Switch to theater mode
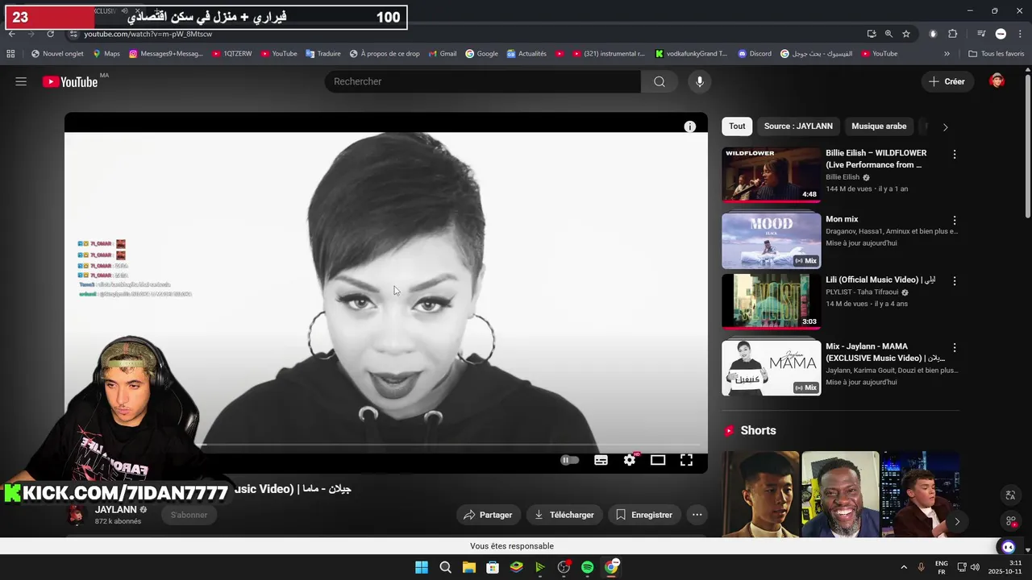The height and width of the screenshot is (580, 1032). (658, 460)
